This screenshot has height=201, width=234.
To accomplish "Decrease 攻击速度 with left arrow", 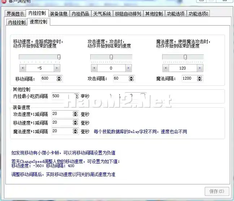I will click(94, 68).
